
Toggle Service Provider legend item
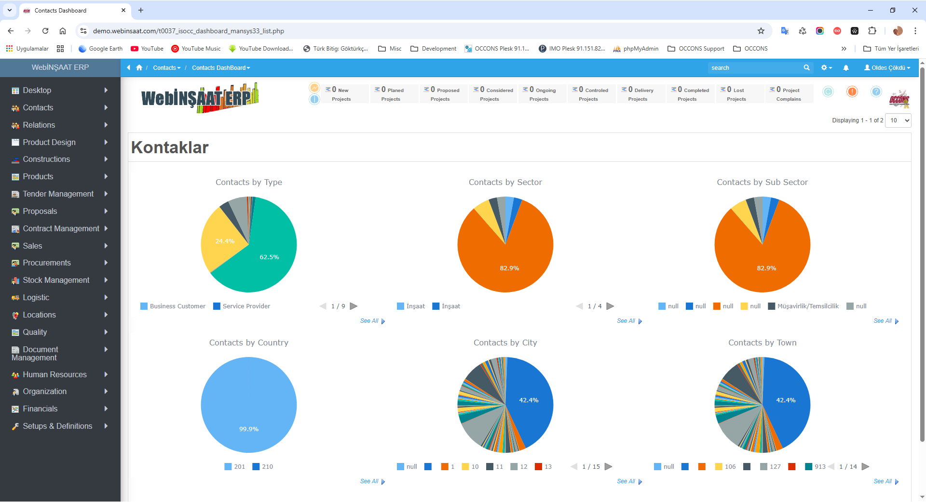tap(242, 306)
